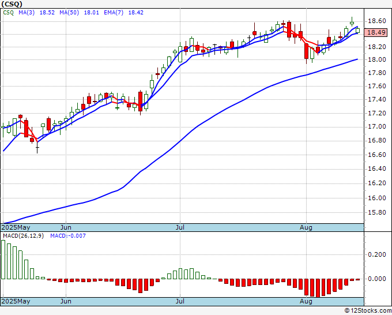Viewport: 392px width, 315px height.
Task: Select the 17.60 price axis label
Action: coord(377,86)
